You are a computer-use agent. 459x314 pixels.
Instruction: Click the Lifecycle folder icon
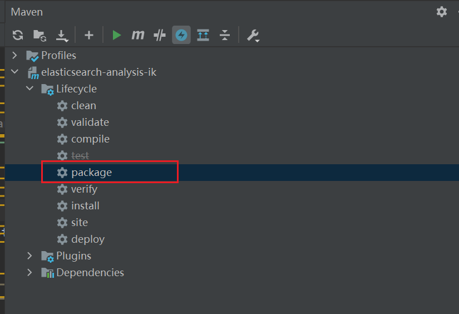coord(47,89)
